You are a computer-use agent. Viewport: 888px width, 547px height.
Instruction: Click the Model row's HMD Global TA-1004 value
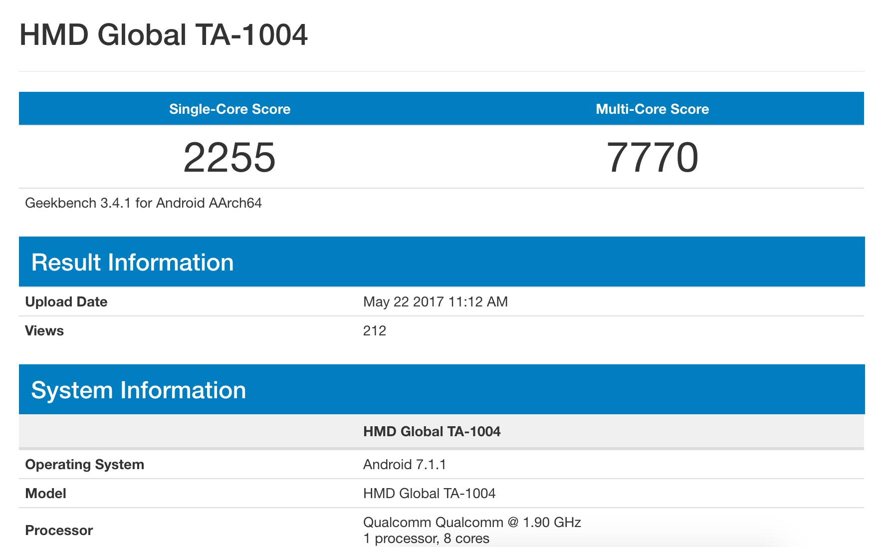point(429,494)
